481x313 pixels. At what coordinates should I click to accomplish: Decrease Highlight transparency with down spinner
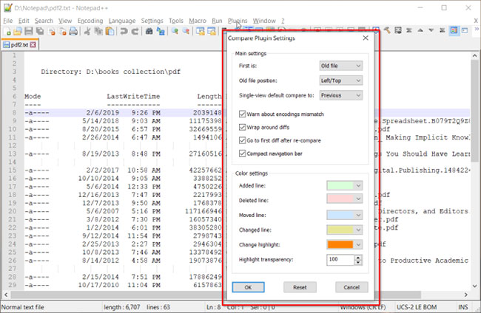coord(358,262)
